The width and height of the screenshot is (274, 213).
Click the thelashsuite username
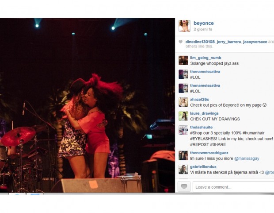coord(202,127)
